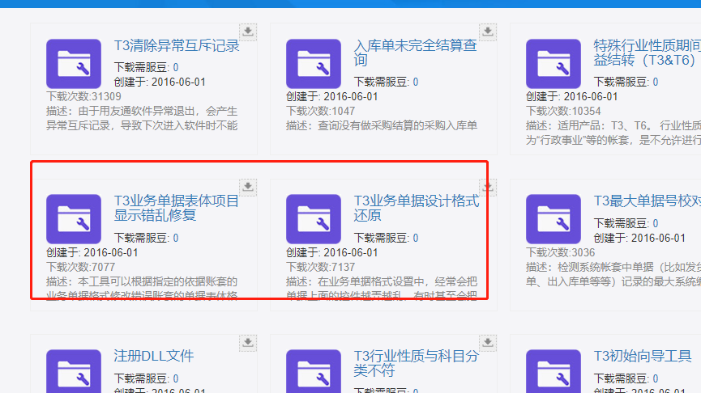The height and width of the screenshot is (393, 701).
Task: Open the T3行业性质与科目分类不符 title link
Action: [x=416, y=363]
